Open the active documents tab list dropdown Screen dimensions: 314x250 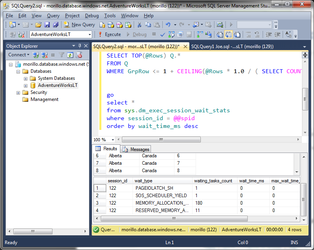click(305, 47)
